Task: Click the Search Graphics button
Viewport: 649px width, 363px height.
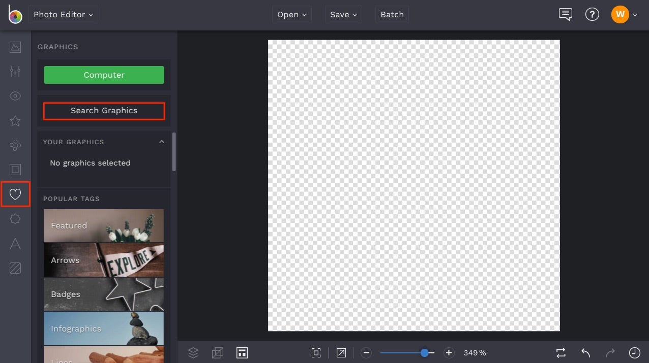Action: click(104, 111)
